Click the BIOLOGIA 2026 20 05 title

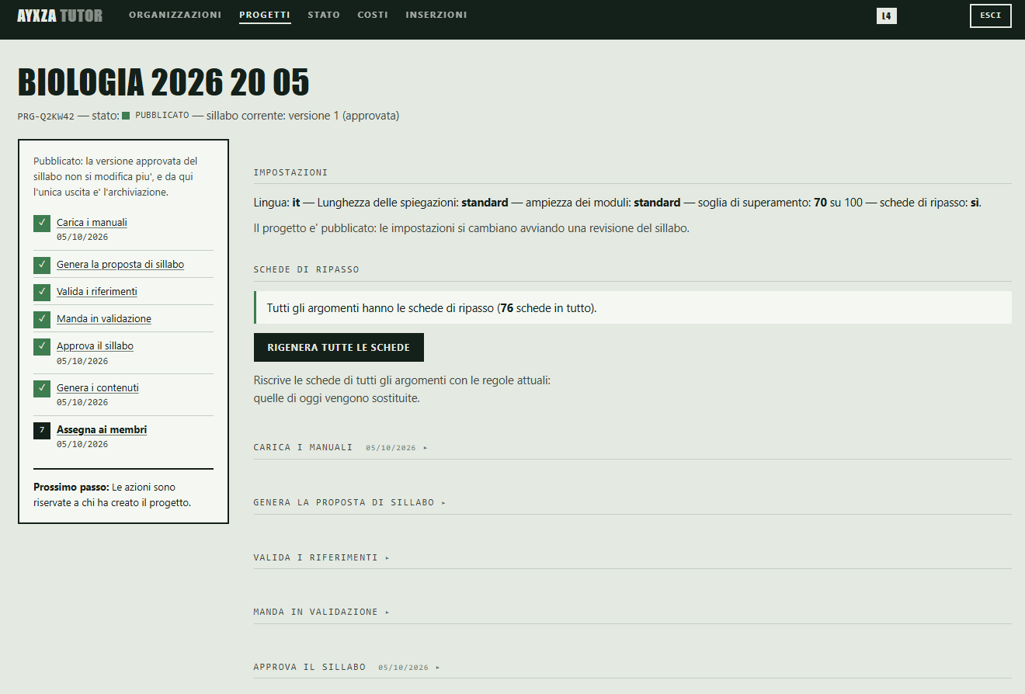click(x=163, y=82)
